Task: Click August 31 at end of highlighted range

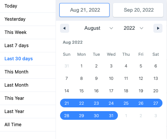Action: (111, 116)
